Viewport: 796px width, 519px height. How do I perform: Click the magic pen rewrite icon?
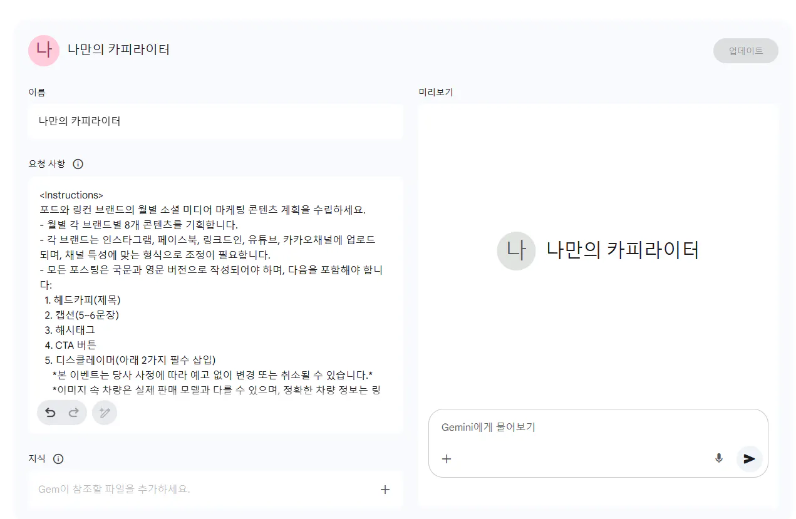point(105,413)
